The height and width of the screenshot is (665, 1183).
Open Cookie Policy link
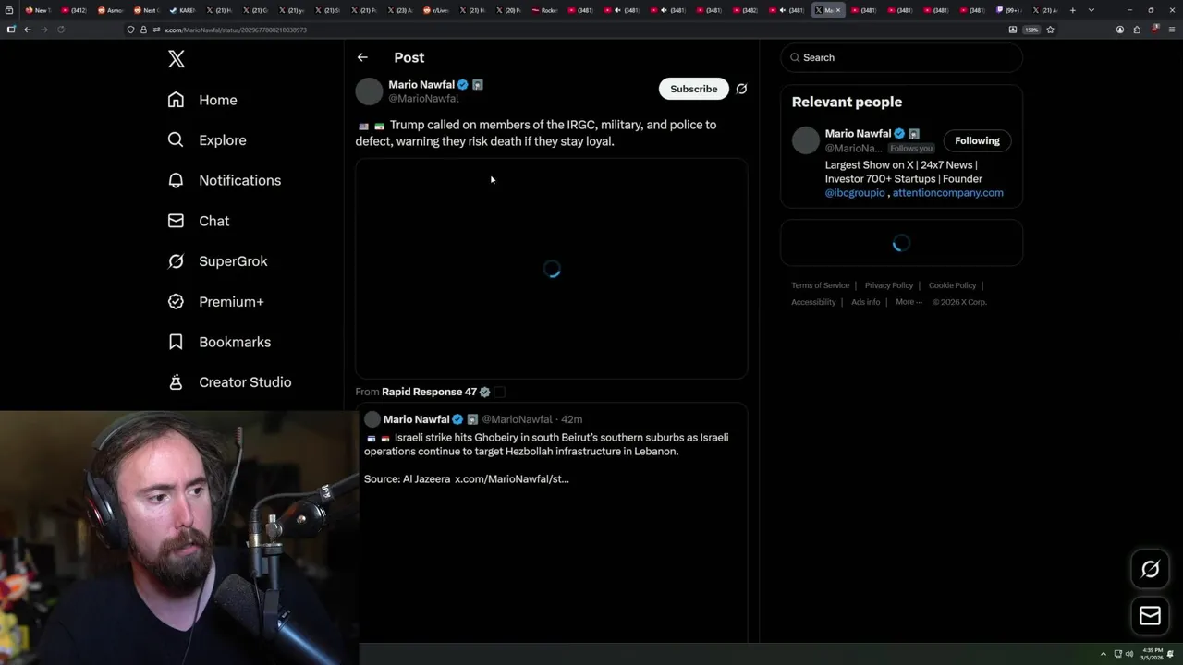pyautogui.click(x=952, y=285)
